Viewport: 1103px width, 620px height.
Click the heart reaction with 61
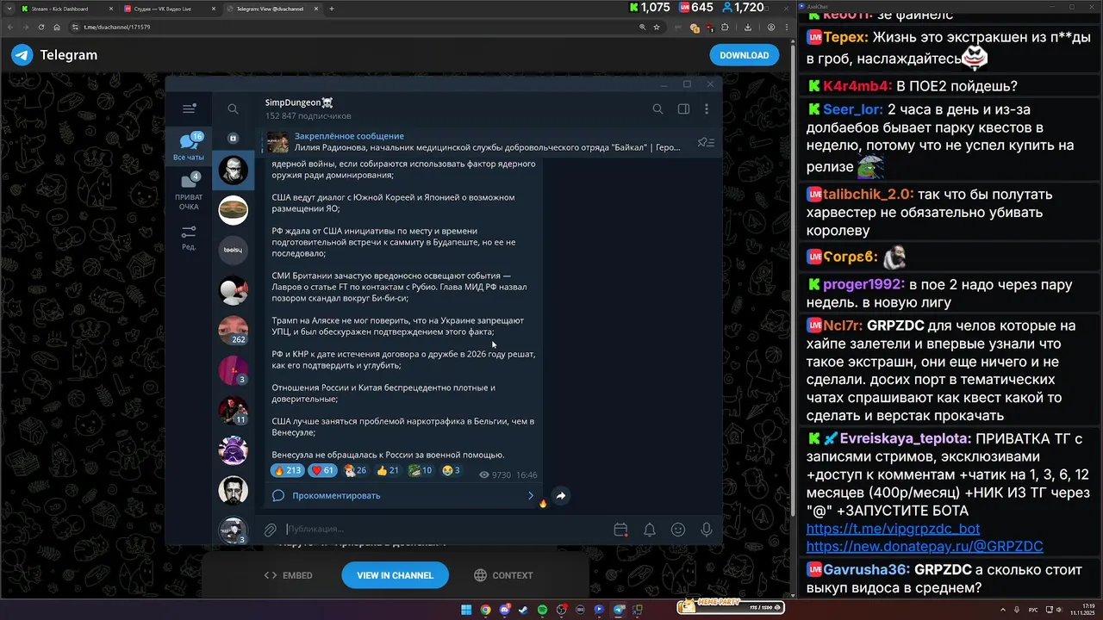[322, 471]
